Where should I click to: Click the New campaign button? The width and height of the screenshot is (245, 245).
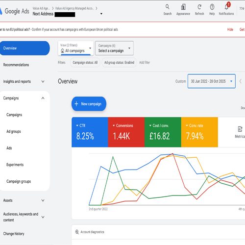[89, 104]
